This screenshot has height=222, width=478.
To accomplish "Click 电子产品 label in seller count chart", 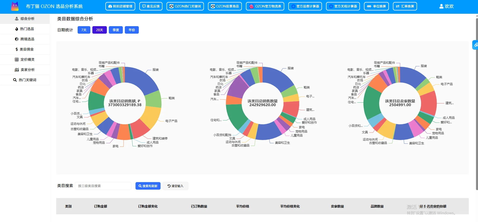I will coord(447,84).
